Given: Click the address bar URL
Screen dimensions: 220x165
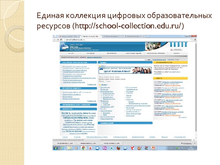Looking at the screenshot, I should click(75, 40).
